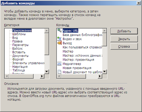Select Адрес URL command

click(70, 31)
